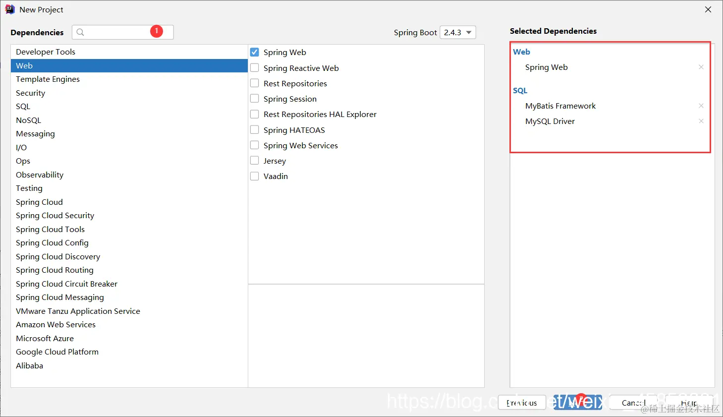Image resolution: width=723 pixels, height=417 pixels.
Task: Select Spring Cloud category
Action: pos(129,202)
